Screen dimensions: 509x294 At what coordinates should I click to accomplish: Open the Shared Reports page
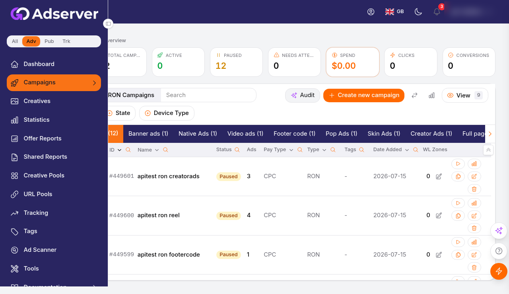click(x=54, y=157)
